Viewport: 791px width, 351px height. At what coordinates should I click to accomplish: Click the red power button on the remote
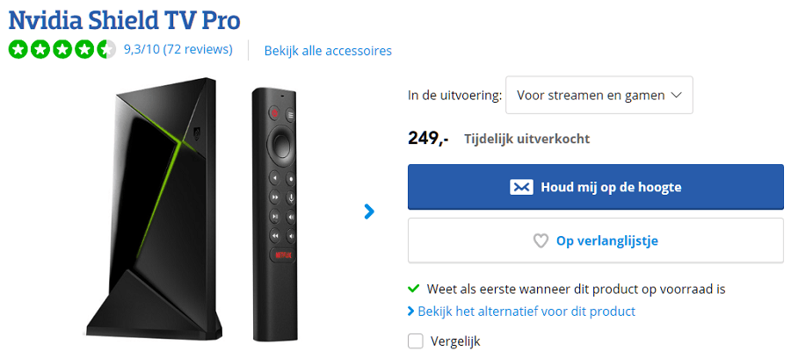(x=273, y=112)
